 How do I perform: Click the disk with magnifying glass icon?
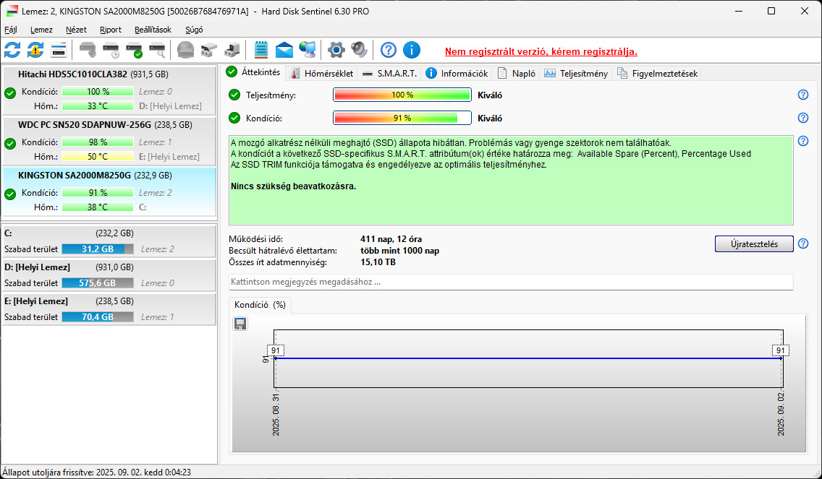(157, 50)
